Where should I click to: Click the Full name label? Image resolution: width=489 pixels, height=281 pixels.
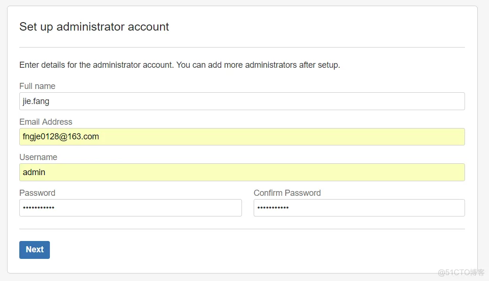point(38,86)
